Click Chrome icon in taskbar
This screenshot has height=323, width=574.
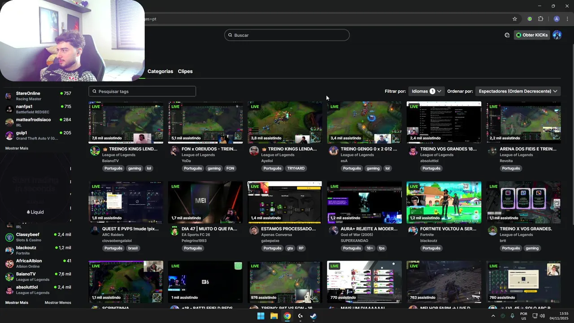(287, 316)
